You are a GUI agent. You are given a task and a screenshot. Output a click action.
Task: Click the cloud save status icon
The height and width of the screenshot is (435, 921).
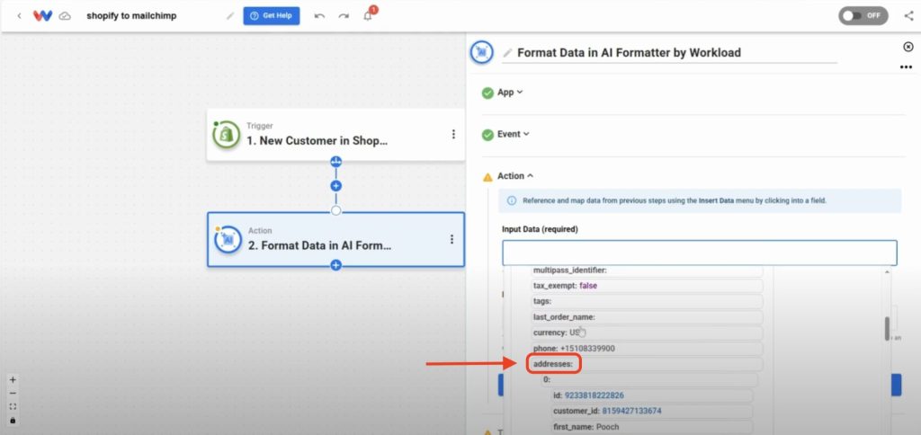pos(65,16)
